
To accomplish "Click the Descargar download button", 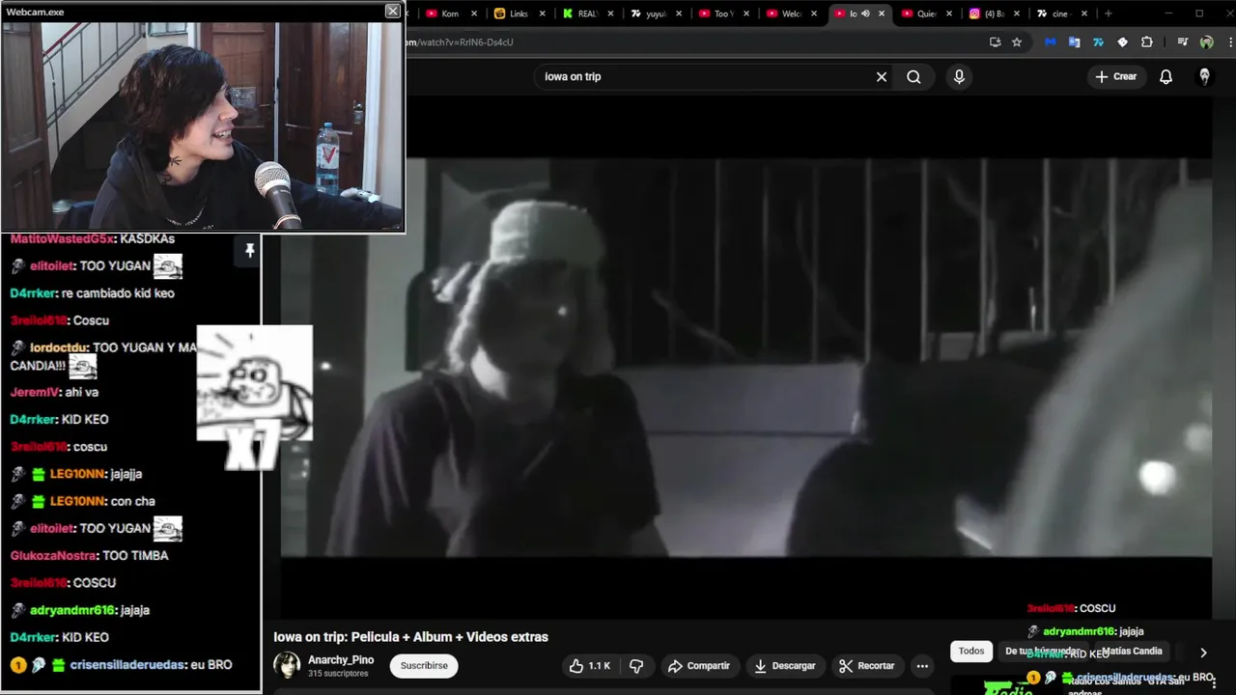I will coord(784,666).
